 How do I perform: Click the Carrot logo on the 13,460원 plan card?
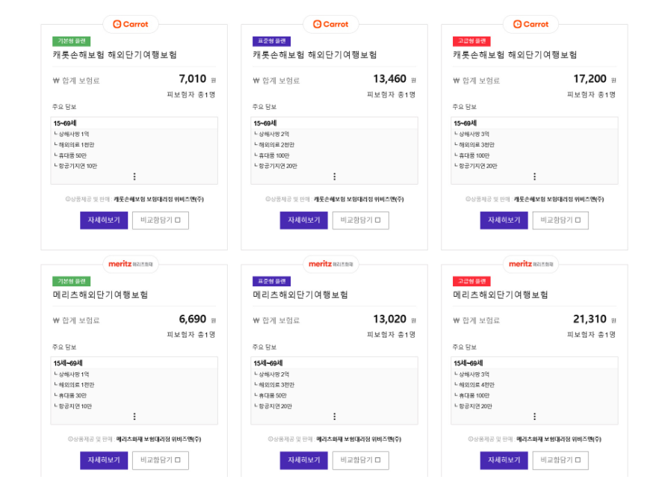click(330, 24)
